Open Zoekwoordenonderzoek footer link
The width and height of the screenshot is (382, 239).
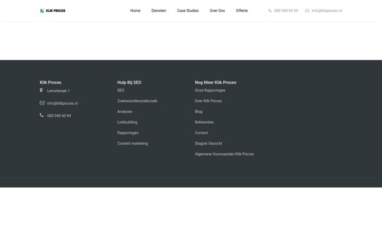coord(137,101)
